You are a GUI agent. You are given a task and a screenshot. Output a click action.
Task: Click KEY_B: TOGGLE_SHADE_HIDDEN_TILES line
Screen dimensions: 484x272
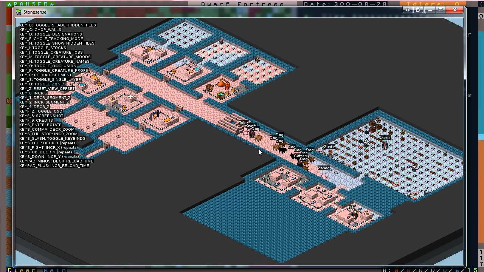click(58, 25)
